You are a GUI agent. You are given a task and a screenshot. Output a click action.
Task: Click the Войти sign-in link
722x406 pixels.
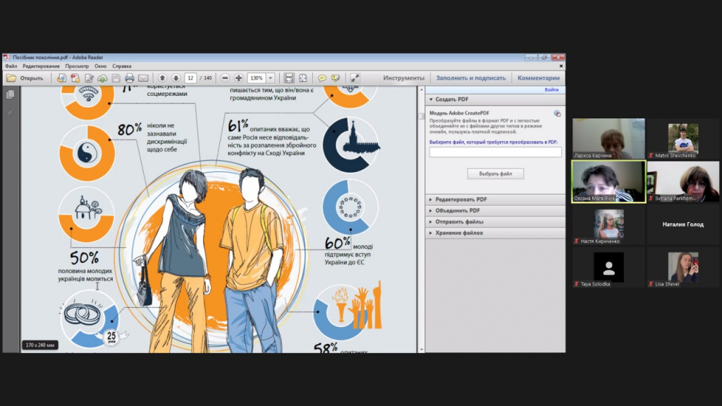551,90
